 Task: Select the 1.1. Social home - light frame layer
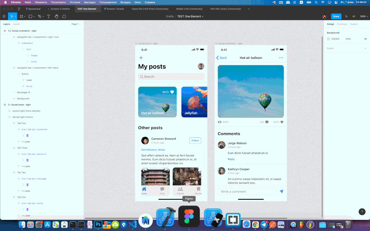(x=19, y=105)
